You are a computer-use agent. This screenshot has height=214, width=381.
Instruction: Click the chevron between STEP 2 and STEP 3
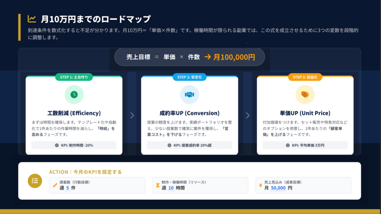coord(247,115)
